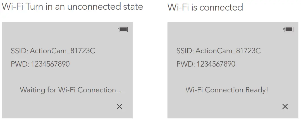Select 'Wi-Fi Connection Ready!' status message
Image resolution: width=301 pixels, height=119 pixels.
[227, 90]
